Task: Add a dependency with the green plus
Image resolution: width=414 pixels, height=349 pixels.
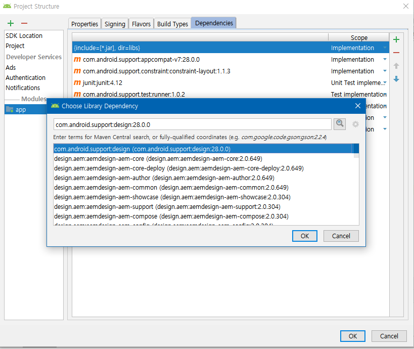Action: (396, 39)
